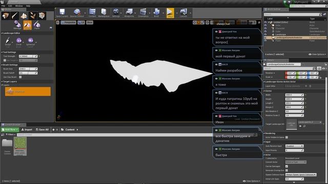Open Details property matrix grid icon

319,68
